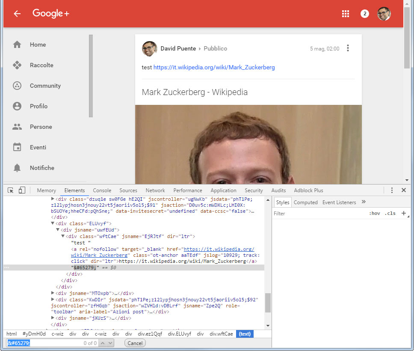Expand the div jsname MTOxpb node
Image resolution: width=414 pixels, height=351 pixels.
53,293
